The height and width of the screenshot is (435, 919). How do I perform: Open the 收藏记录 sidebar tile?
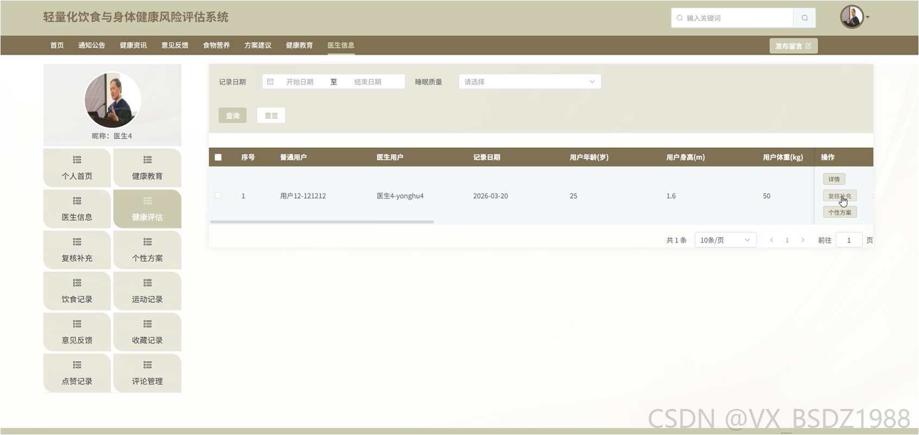(147, 332)
